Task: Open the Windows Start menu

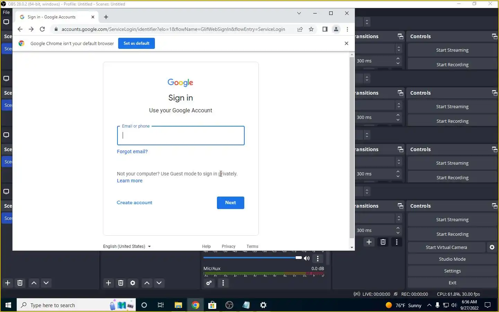Action: 8,305
